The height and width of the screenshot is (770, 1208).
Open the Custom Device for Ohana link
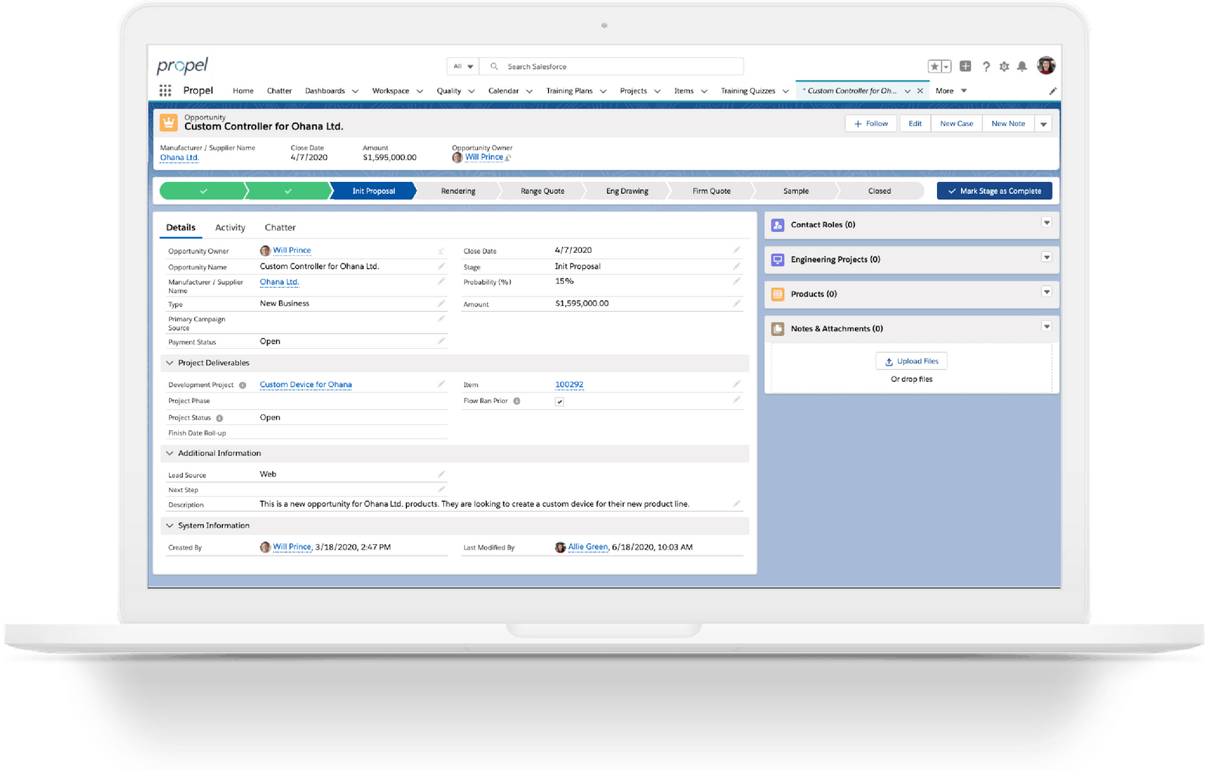306,384
